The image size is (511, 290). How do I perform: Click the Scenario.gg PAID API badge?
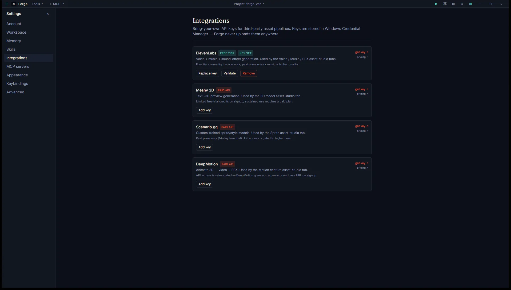[227, 127]
